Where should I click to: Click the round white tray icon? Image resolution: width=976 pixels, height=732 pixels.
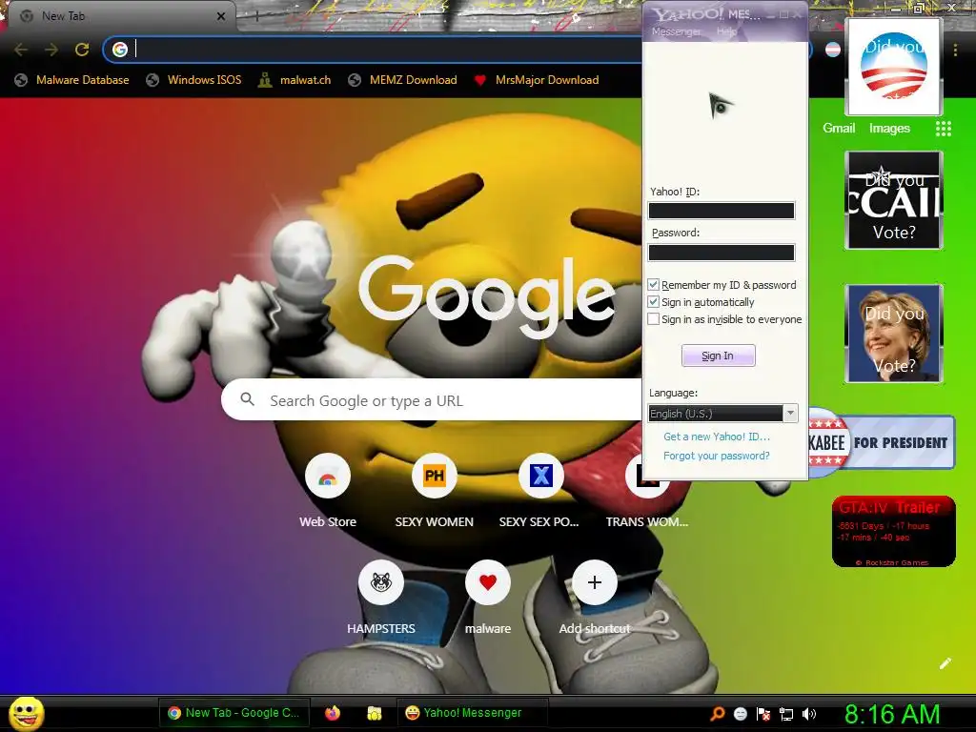pos(740,714)
